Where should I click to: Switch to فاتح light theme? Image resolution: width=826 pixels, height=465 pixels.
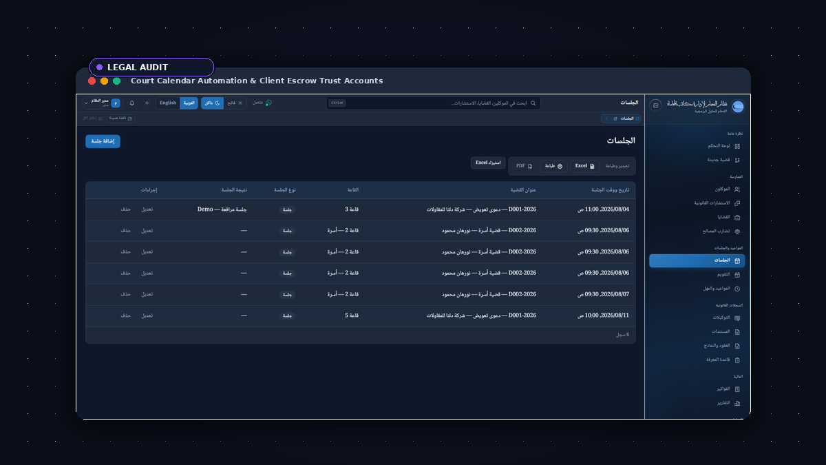pos(234,103)
